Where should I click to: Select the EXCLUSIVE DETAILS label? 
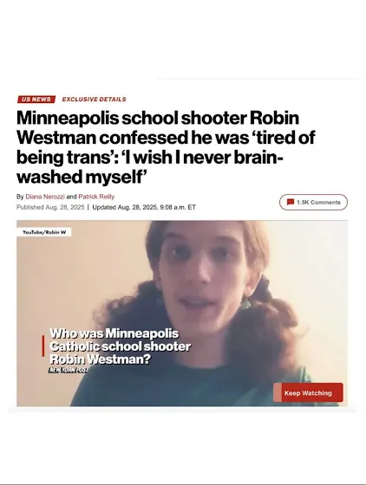tap(95, 100)
